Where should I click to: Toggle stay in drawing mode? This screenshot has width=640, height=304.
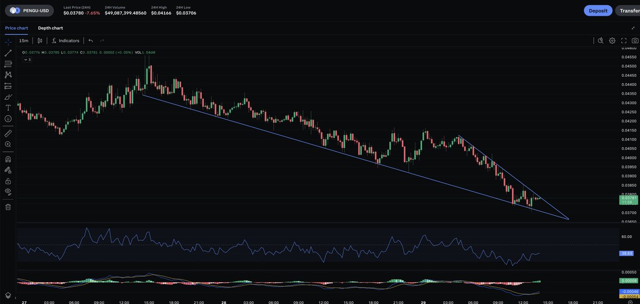[8, 170]
